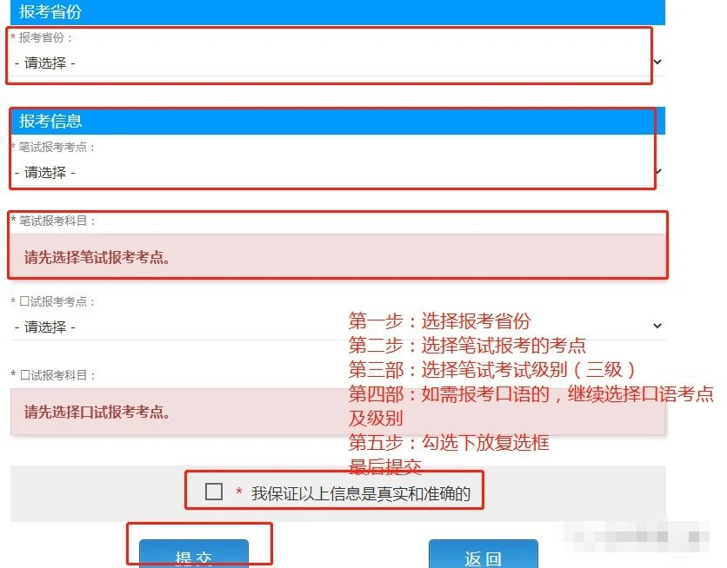Viewport: 727px width, 568px height.
Task: Submit the form with 提交 button
Action: click(194, 553)
